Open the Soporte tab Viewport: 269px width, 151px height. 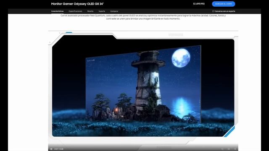tap(102, 11)
